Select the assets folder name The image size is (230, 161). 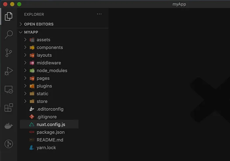(43, 40)
